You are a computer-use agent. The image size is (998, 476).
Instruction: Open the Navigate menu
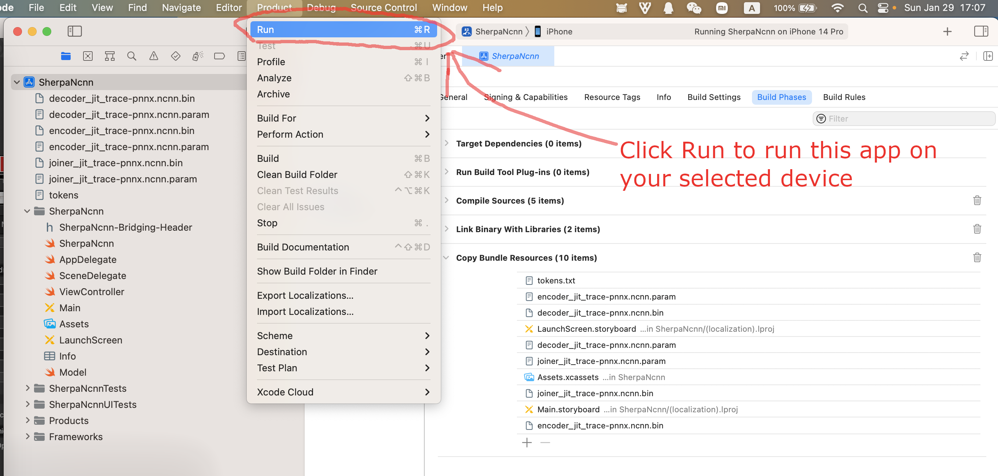coord(181,8)
